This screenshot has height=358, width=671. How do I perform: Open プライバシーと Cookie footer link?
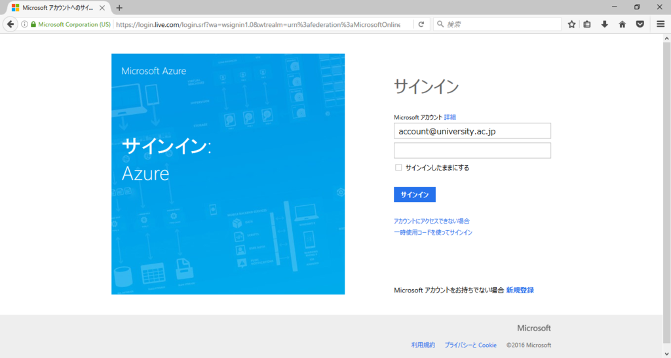pos(470,345)
